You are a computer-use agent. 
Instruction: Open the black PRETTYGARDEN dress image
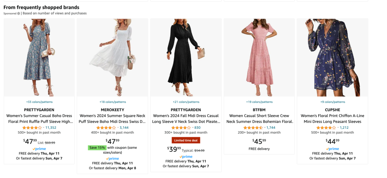pos(186,57)
